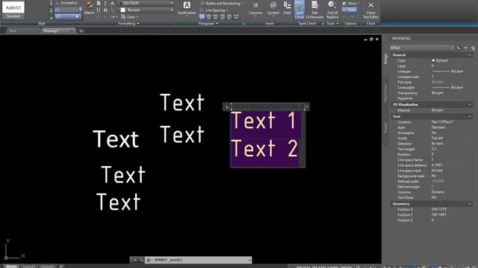The image size is (478, 268).
Task: Open Find & Replace
Action: pos(332,10)
